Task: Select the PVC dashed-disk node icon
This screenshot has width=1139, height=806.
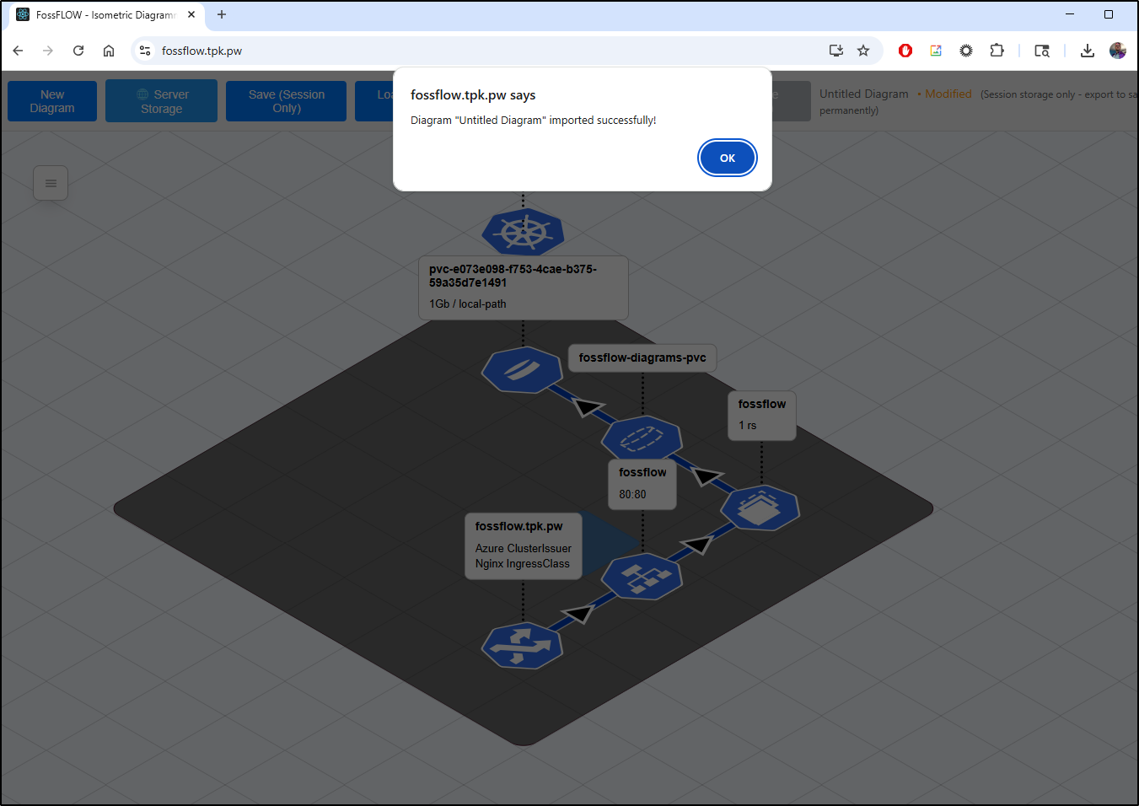Action: pos(642,438)
